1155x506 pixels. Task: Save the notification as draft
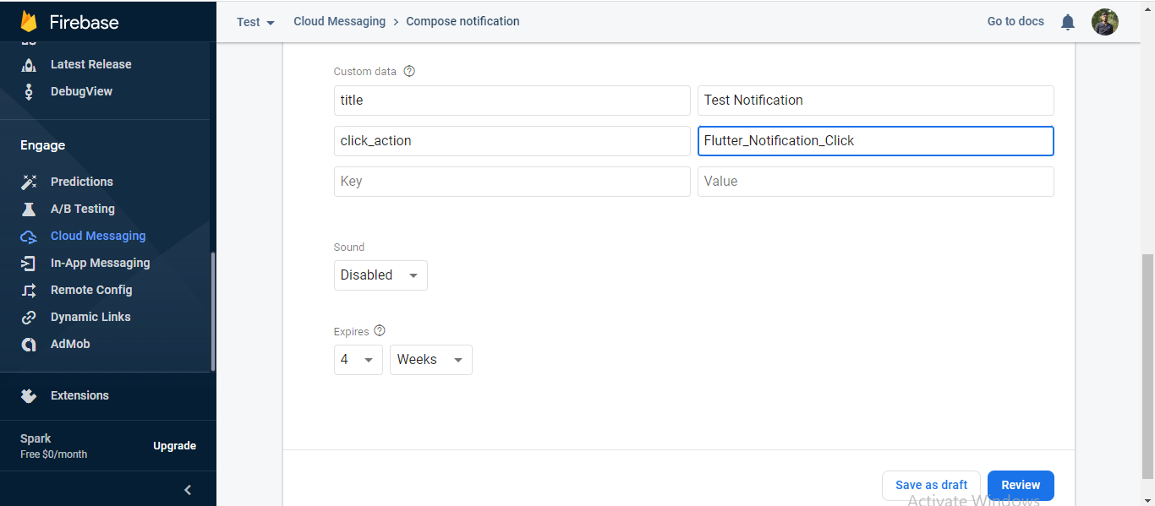click(x=931, y=485)
